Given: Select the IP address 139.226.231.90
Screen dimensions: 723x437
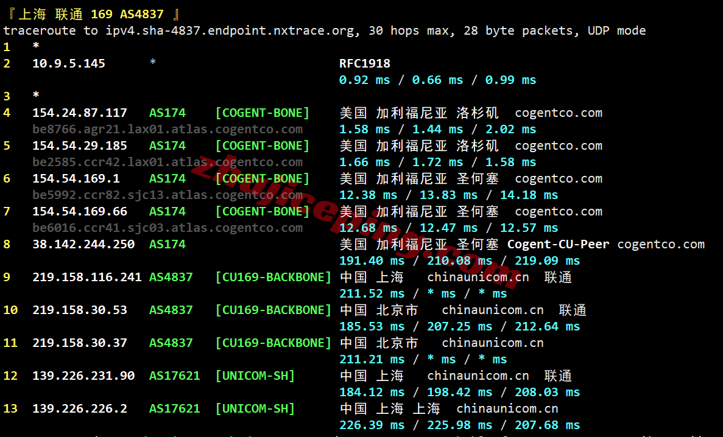Looking at the screenshot, I should [x=83, y=376].
